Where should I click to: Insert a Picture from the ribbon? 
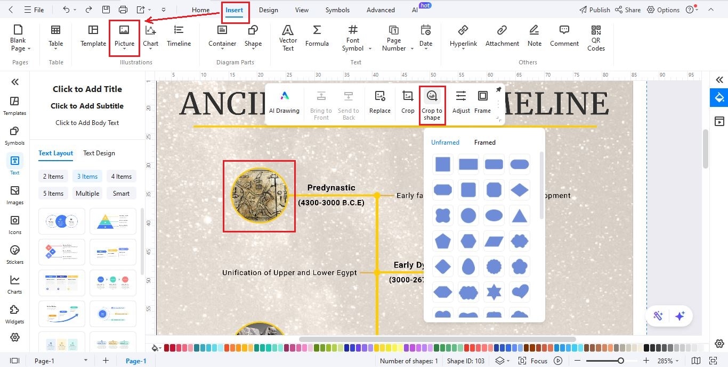tap(124, 37)
